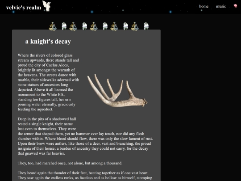This screenshot has width=241, height=181.
Task: Open the home link in the header
Action: pyautogui.click(x=204, y=6)
